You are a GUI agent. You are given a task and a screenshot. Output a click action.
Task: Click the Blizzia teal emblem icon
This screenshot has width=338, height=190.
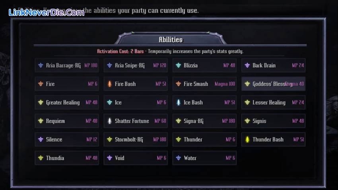(178, 66)
